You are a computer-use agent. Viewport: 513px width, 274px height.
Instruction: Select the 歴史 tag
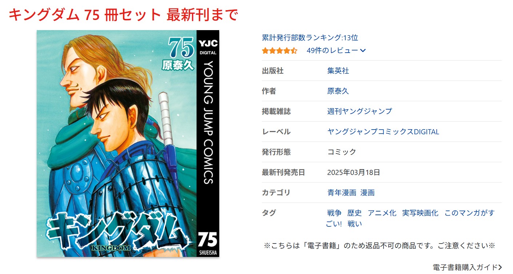click(x=354, y=213)
